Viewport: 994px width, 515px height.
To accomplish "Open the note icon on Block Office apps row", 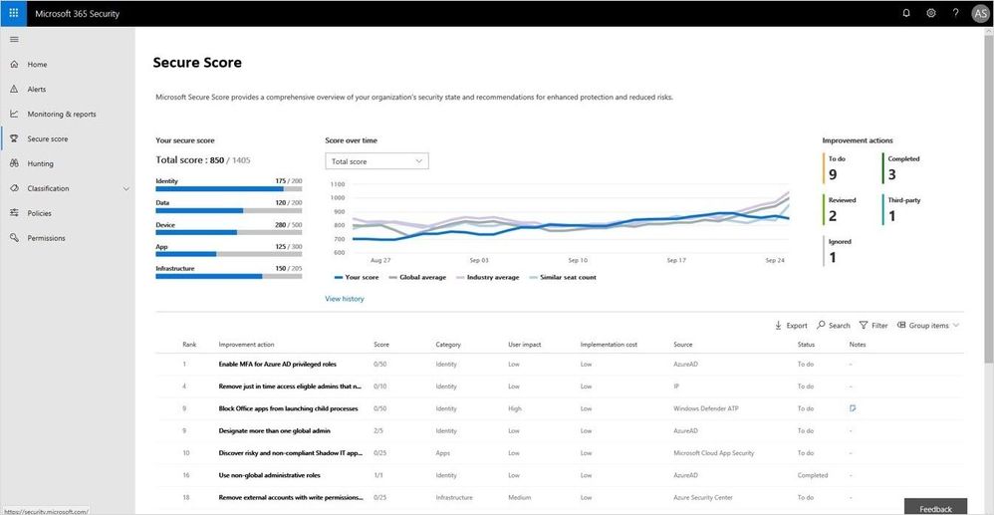I will point(853,408).
